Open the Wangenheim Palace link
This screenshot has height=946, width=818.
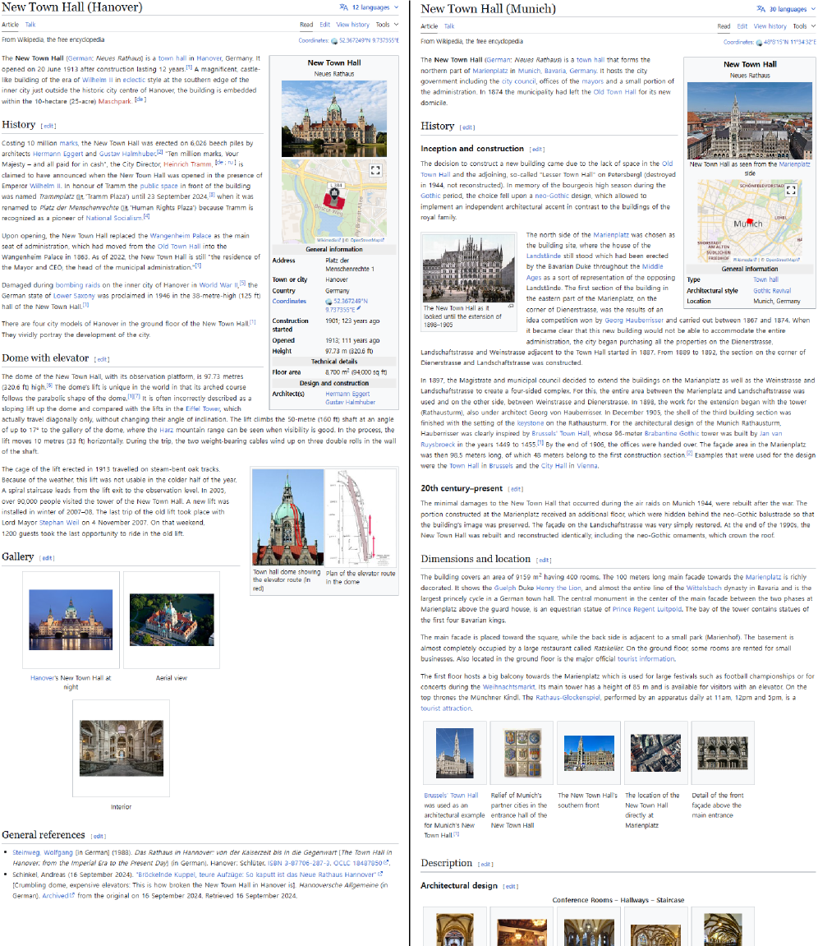coord(181,236)
